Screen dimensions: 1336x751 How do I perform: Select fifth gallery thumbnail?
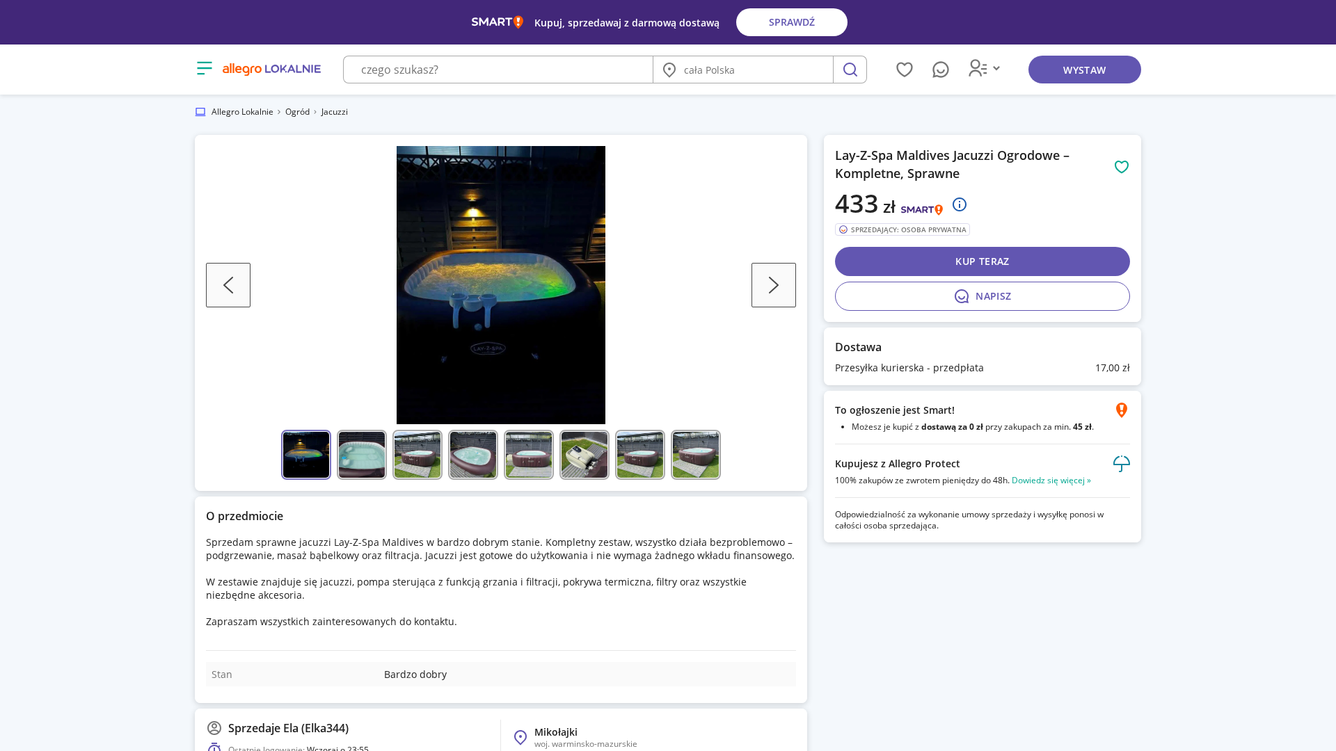(529, 455)
